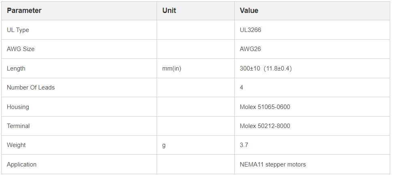This screenshot has height=175, width=393.
Task: Click the Molex 51065-0600 value
Action: pyautogui.click(x=265, y=107)
